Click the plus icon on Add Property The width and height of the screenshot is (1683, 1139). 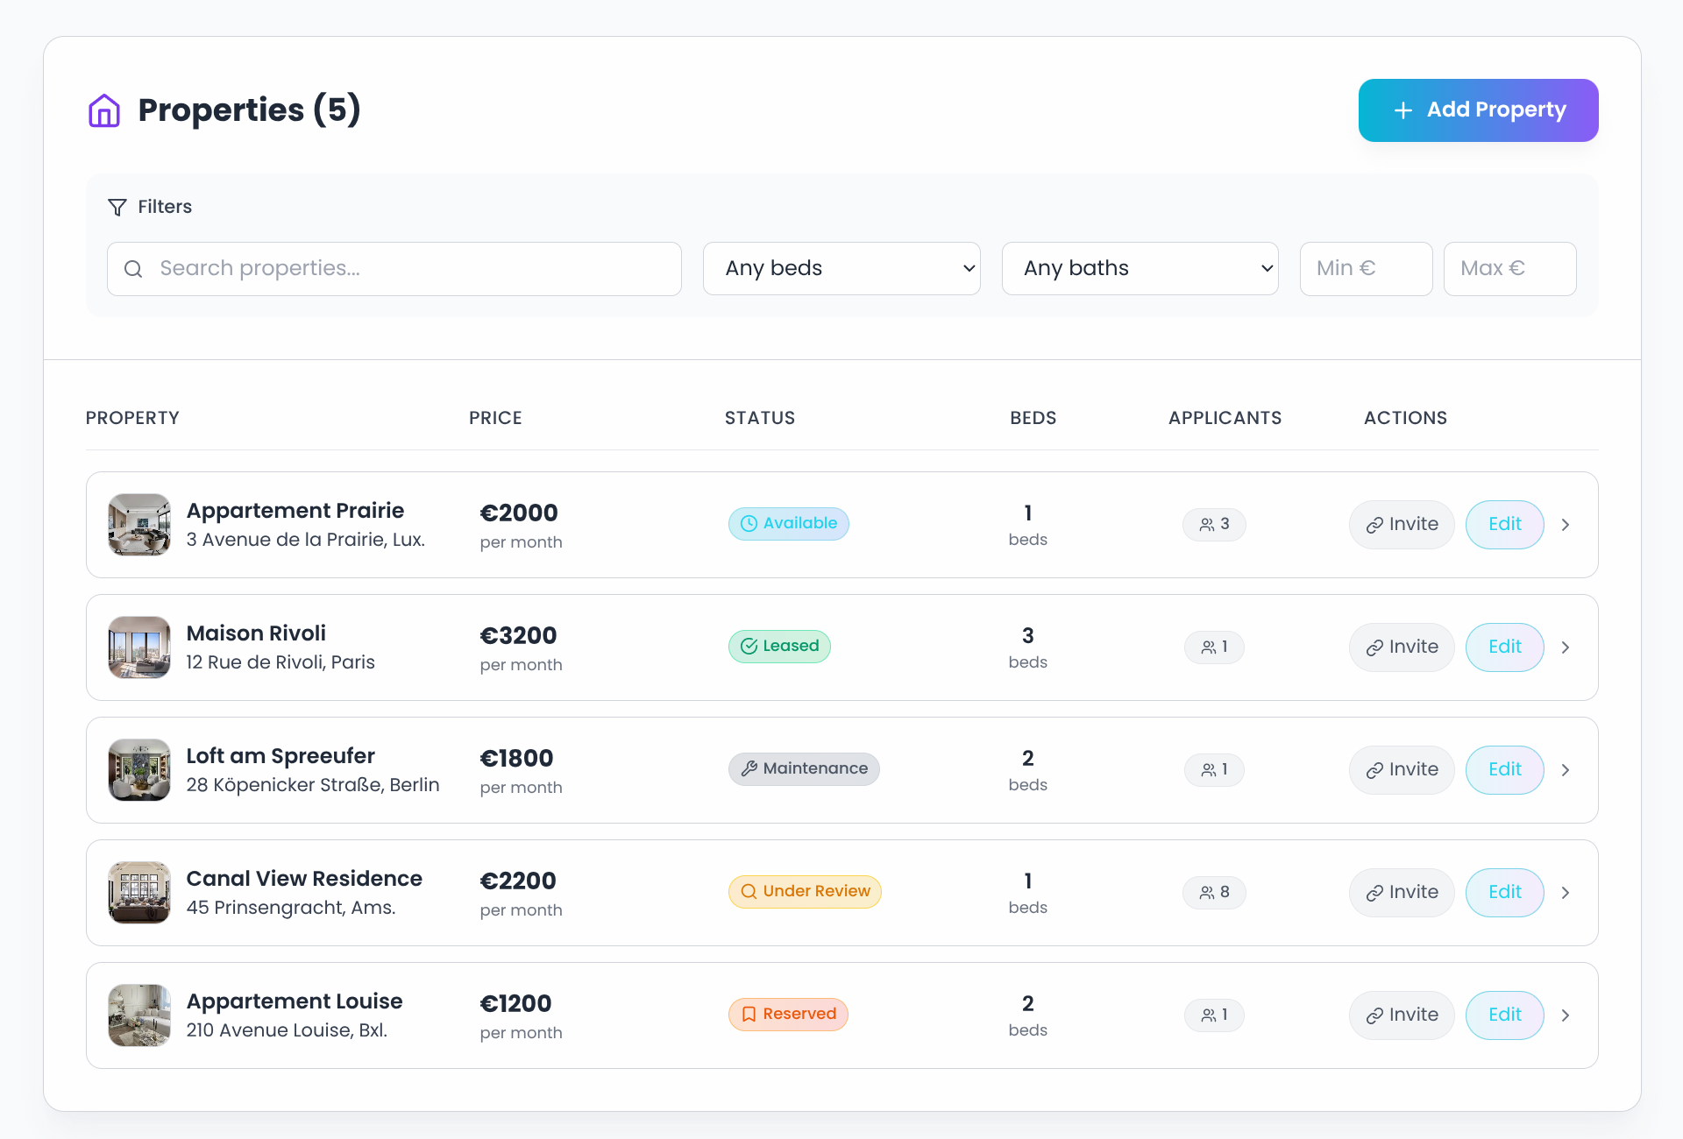tap(1402, 110)
